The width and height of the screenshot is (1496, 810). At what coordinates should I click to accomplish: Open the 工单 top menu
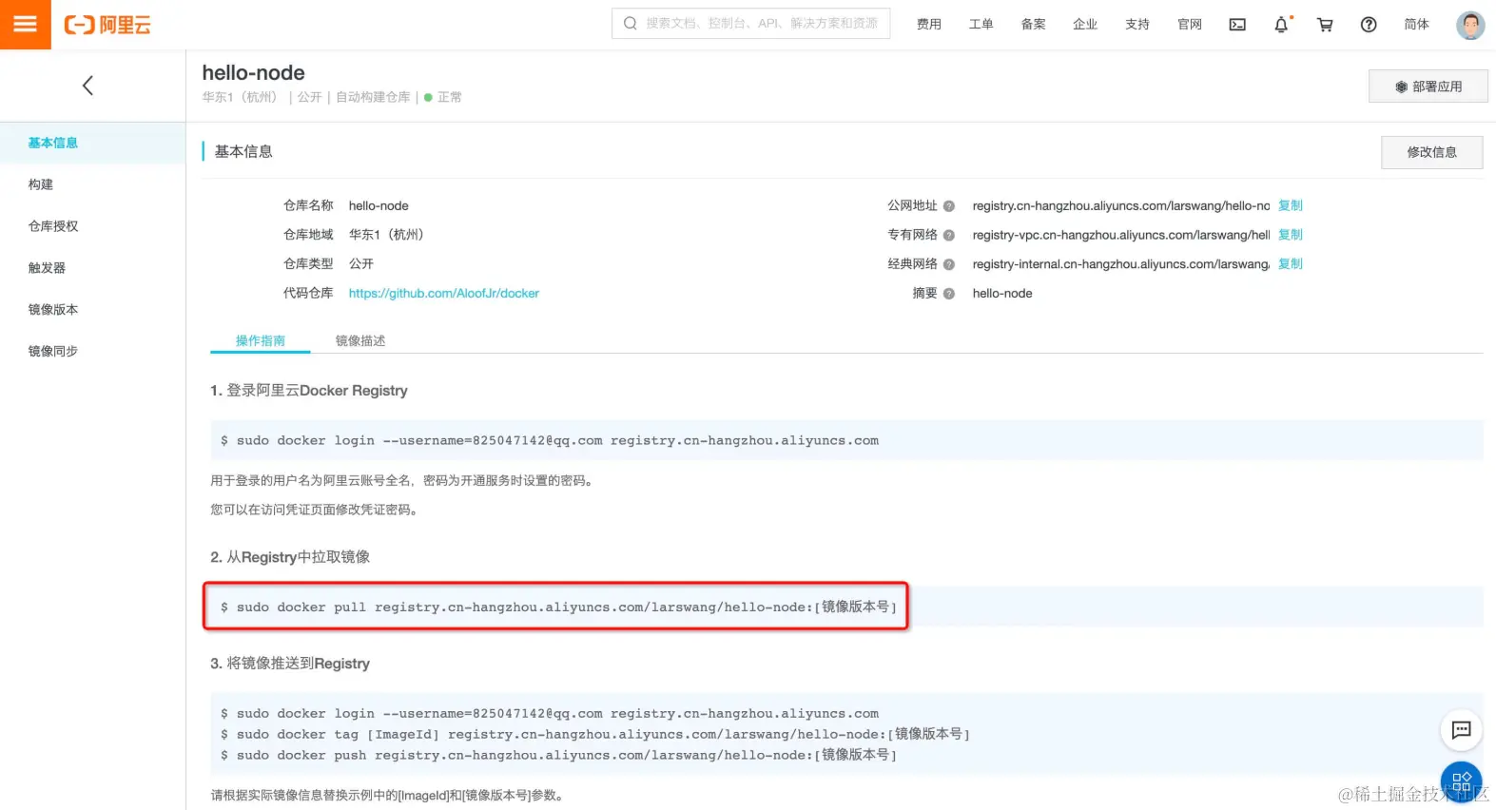click(x=981, y=25)
